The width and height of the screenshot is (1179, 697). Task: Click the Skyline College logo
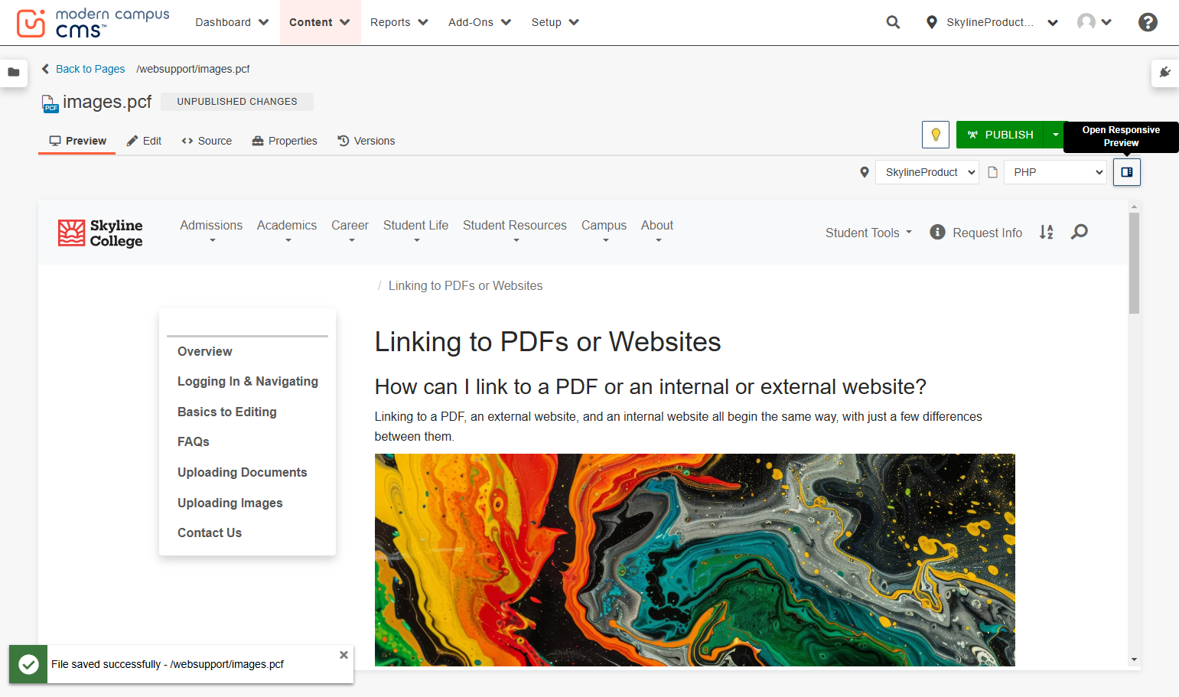click(x=100, y=233)
